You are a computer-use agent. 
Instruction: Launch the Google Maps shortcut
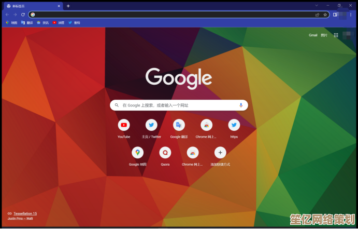(x=137, y=153)
